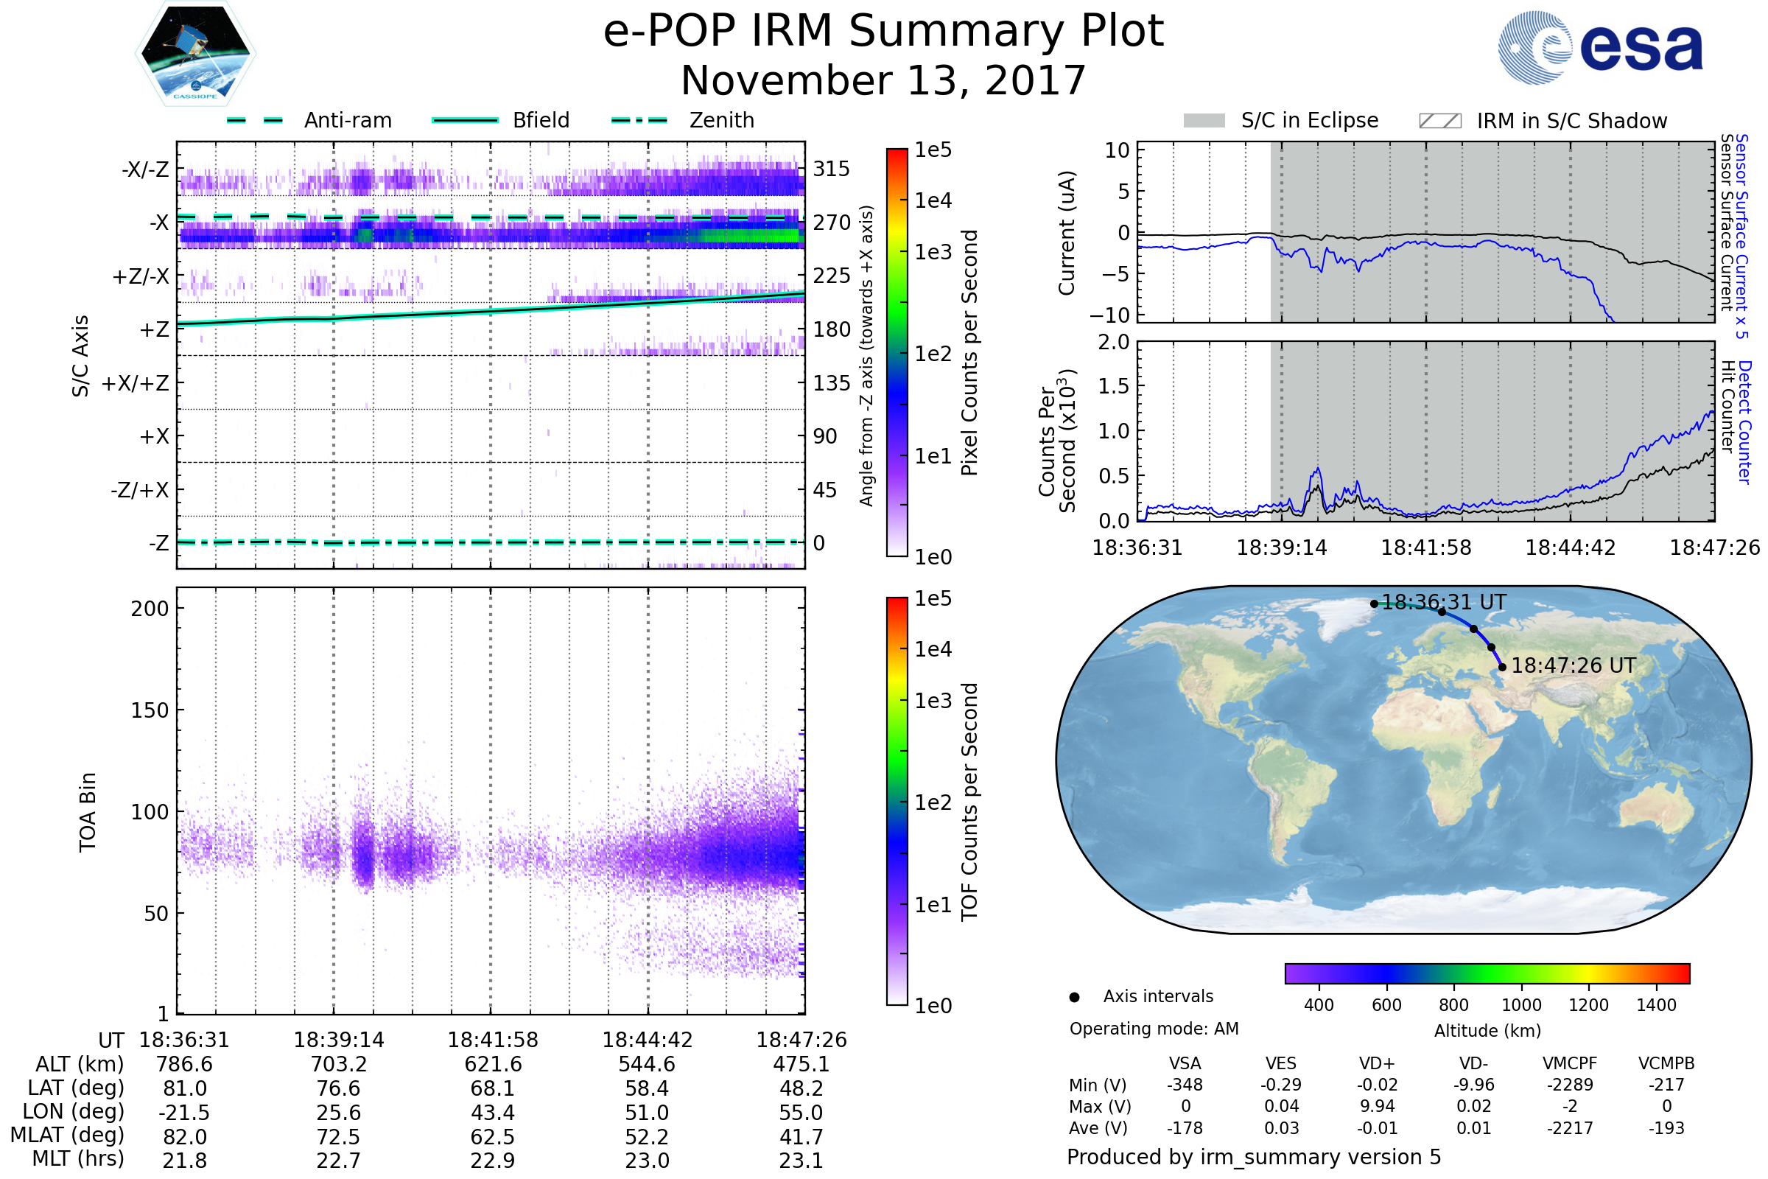This screenshot has height=1179, width=1768.
Task: Click the November 13, 2017 date heading
Action: pyautogui.click(x=883, y=81)
